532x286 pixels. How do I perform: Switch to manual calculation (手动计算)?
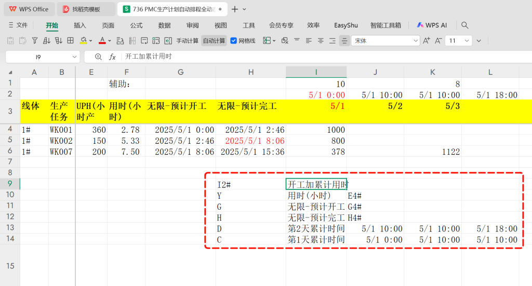[x=187, y=40]
